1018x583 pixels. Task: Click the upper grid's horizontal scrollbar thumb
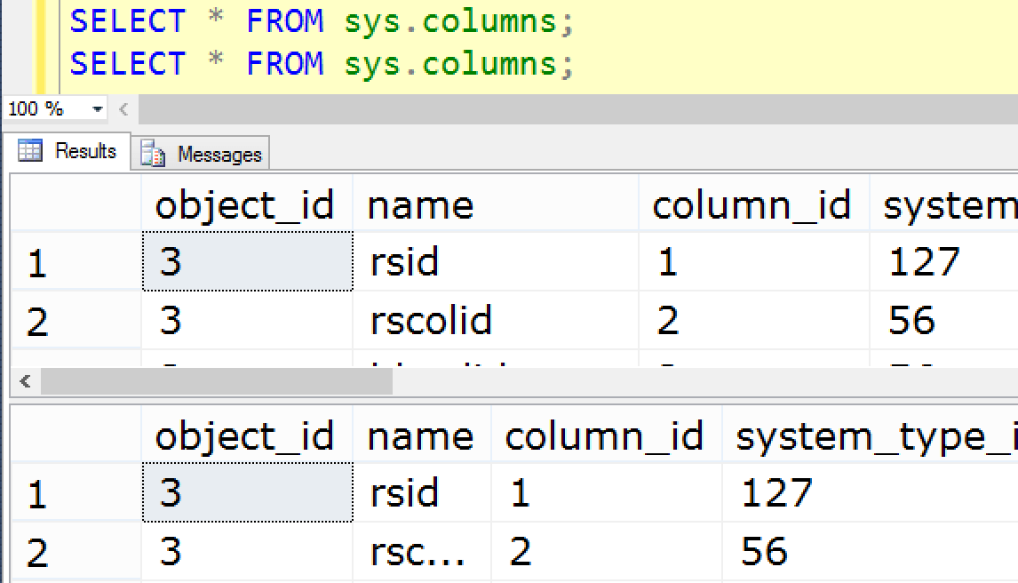tap(216, 382)
